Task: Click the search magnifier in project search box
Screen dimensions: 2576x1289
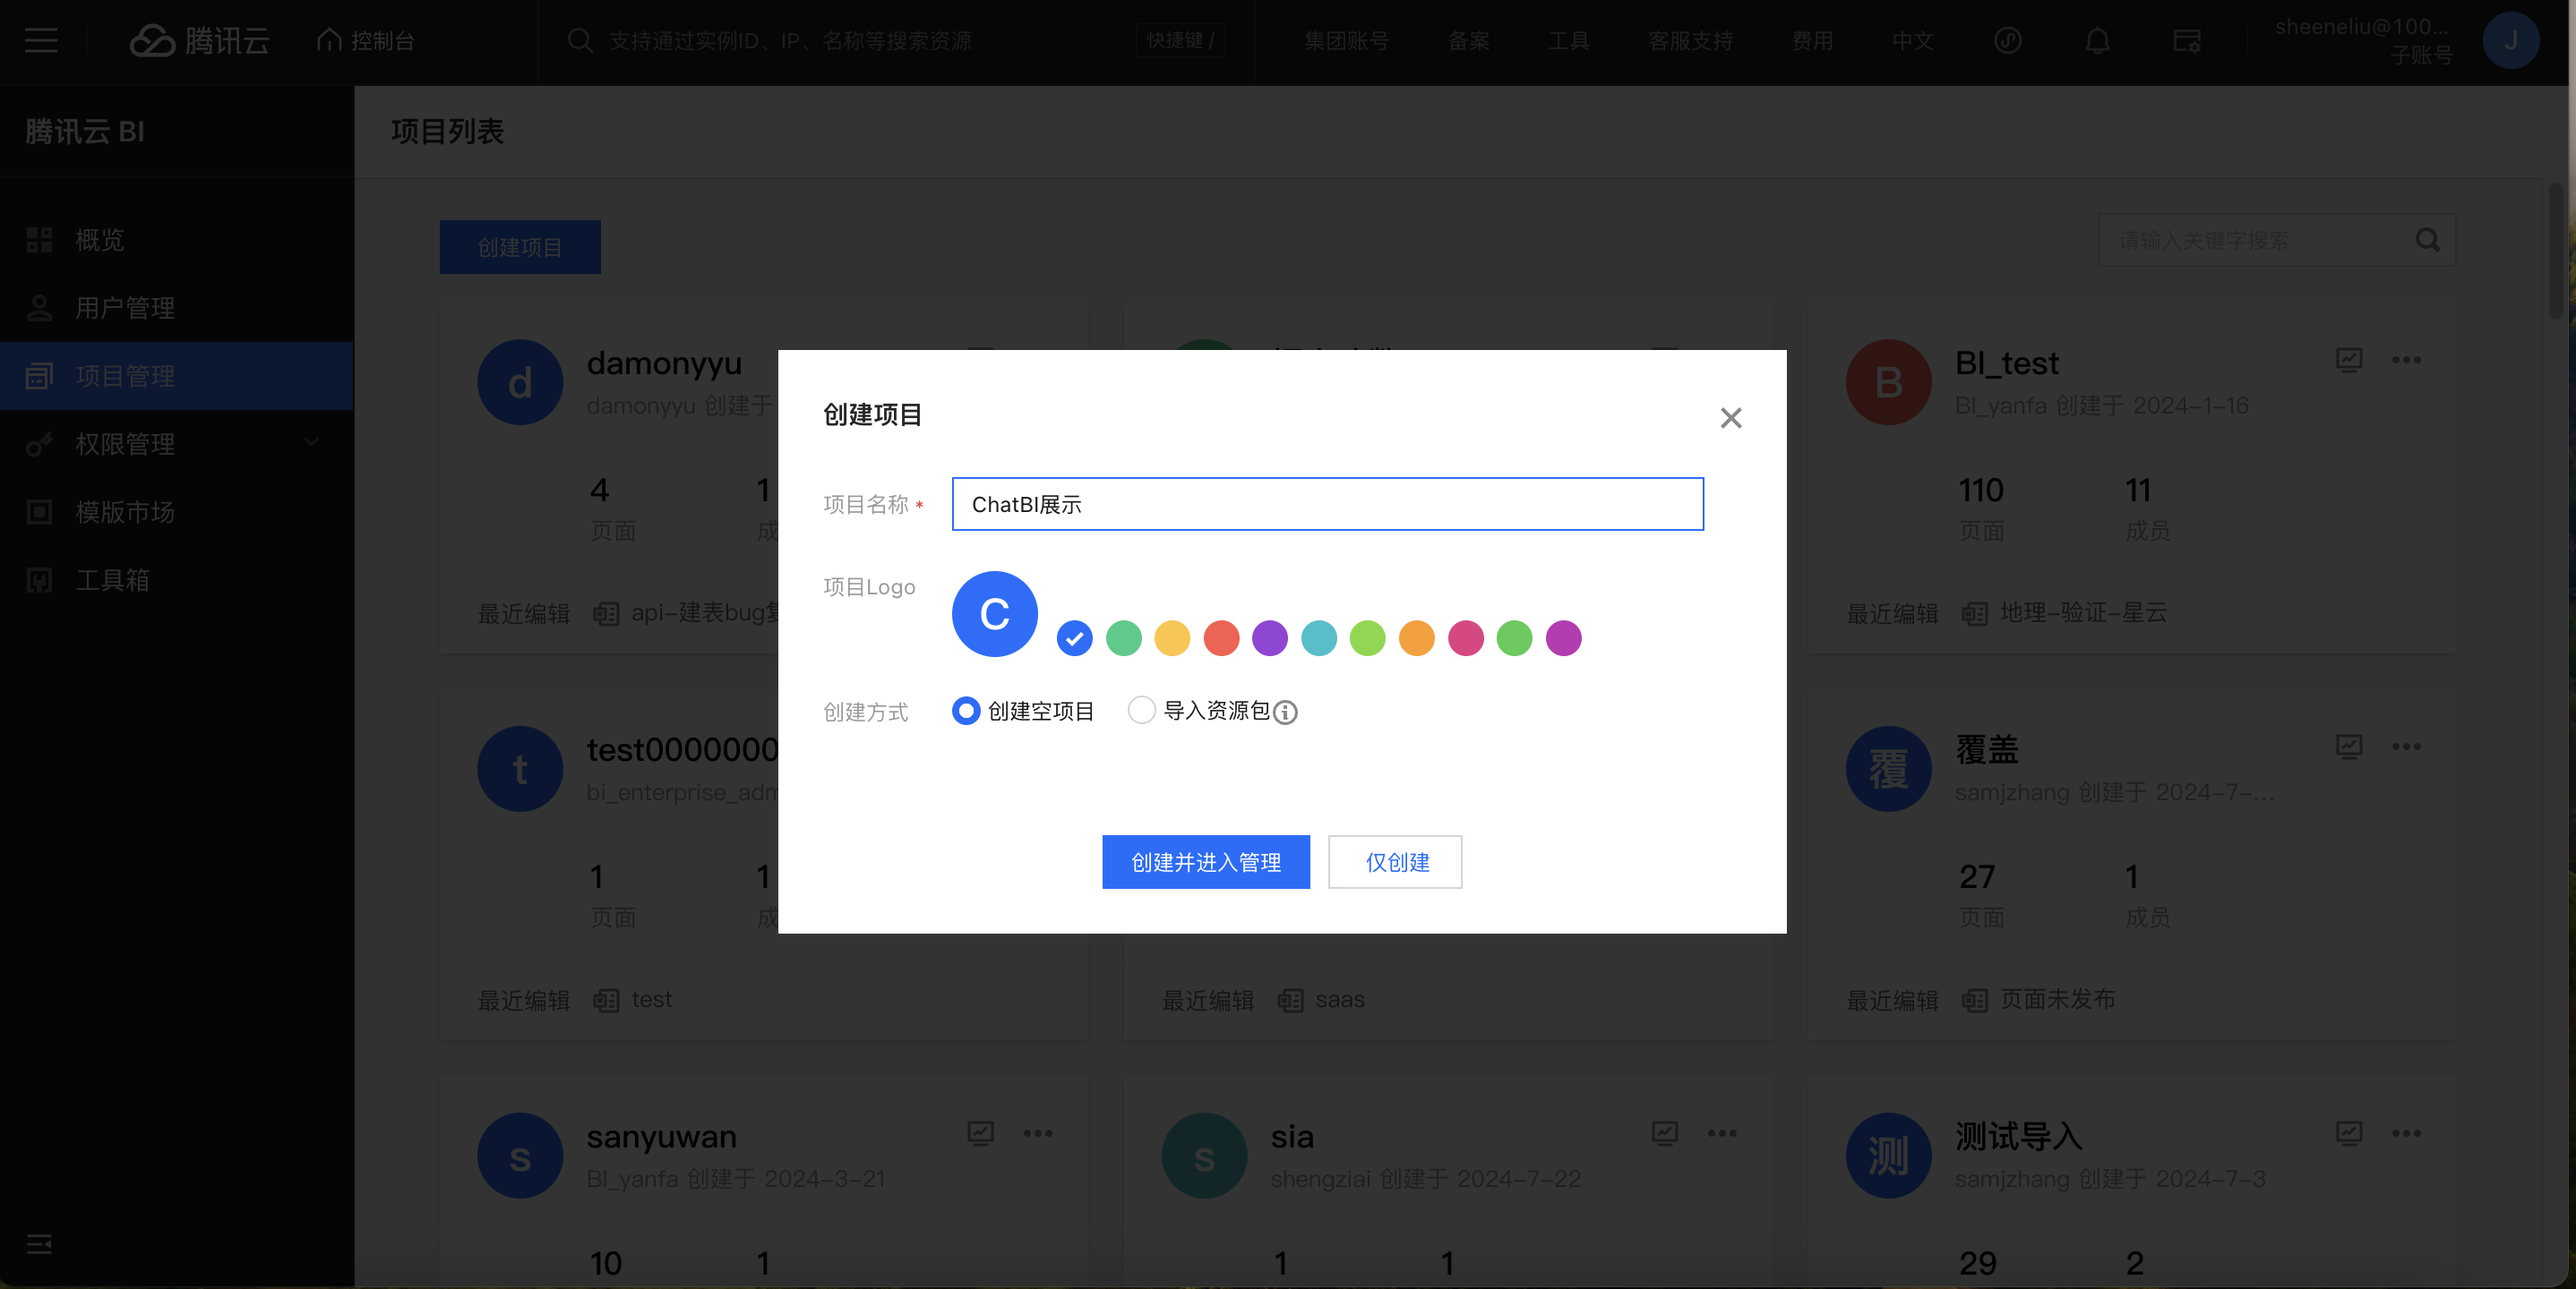Action: (x=2427, y=240)
